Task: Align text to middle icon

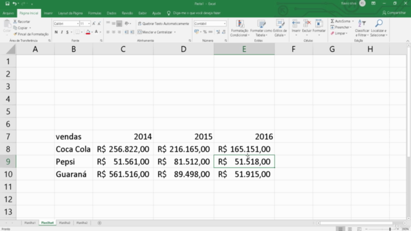Action: pyautogui.click(x=114, y=24)
